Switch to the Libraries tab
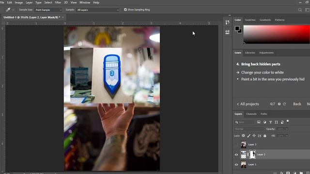This screenshot has height=174, width=310. (x=250, y=53)
